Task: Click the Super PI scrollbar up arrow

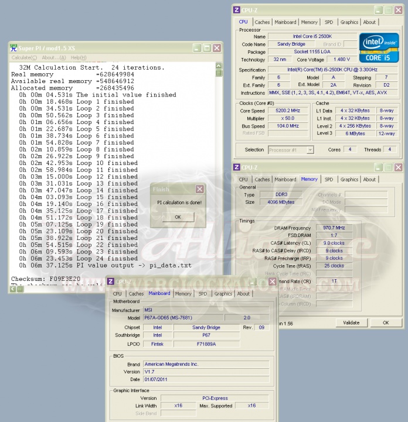Action: point(219,67)
